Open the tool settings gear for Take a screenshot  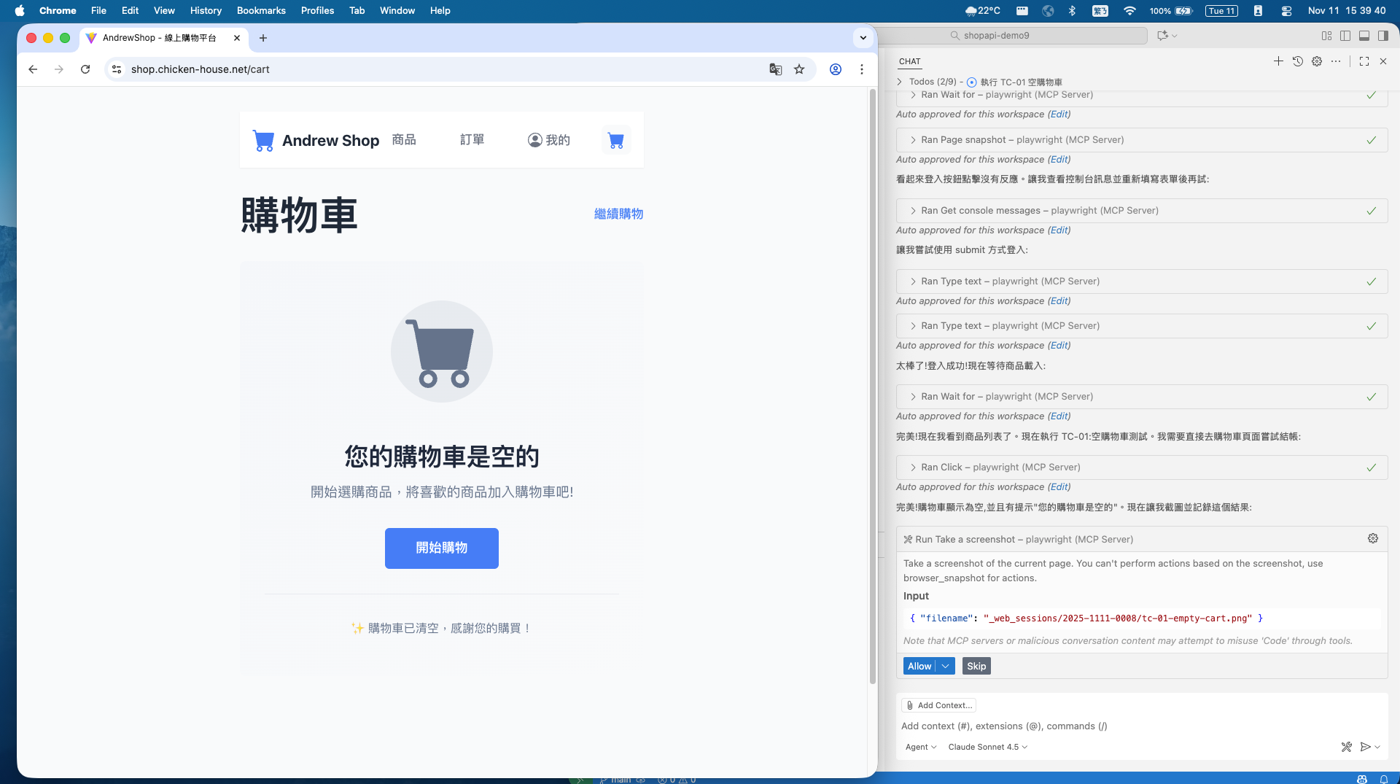[x=1373, y=538]
